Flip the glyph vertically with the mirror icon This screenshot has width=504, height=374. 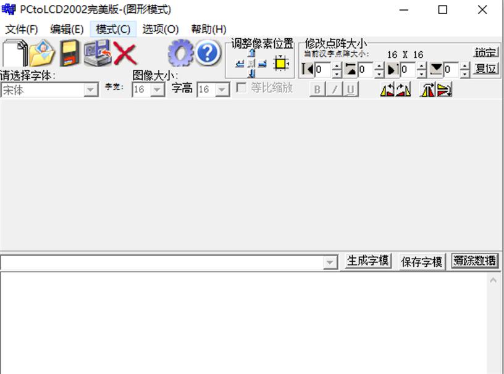click(444, 89)
